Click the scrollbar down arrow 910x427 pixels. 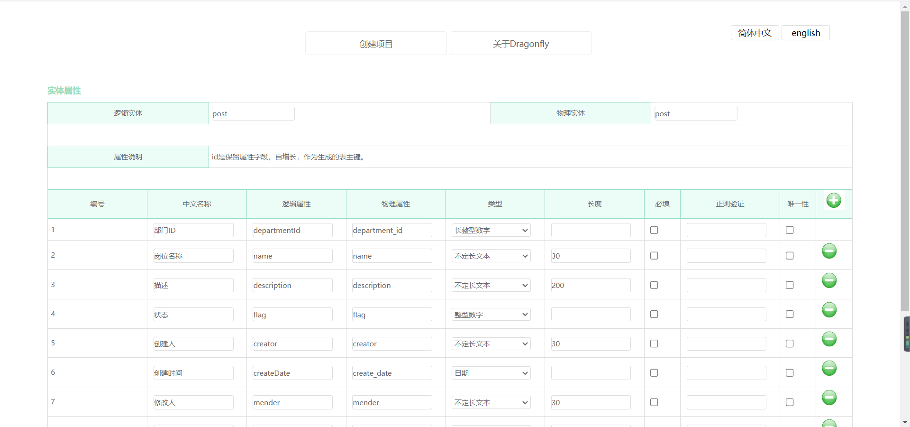905,422
